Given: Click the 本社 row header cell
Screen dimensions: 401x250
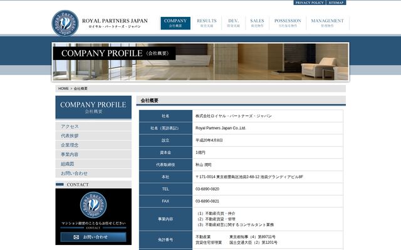Looking at the screenshot, I should pos(165,177).
